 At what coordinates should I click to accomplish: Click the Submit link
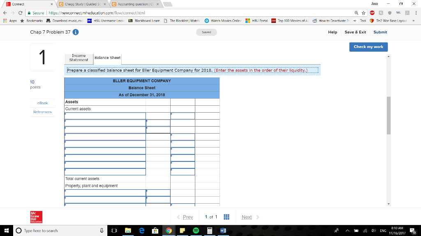(380, 32)
